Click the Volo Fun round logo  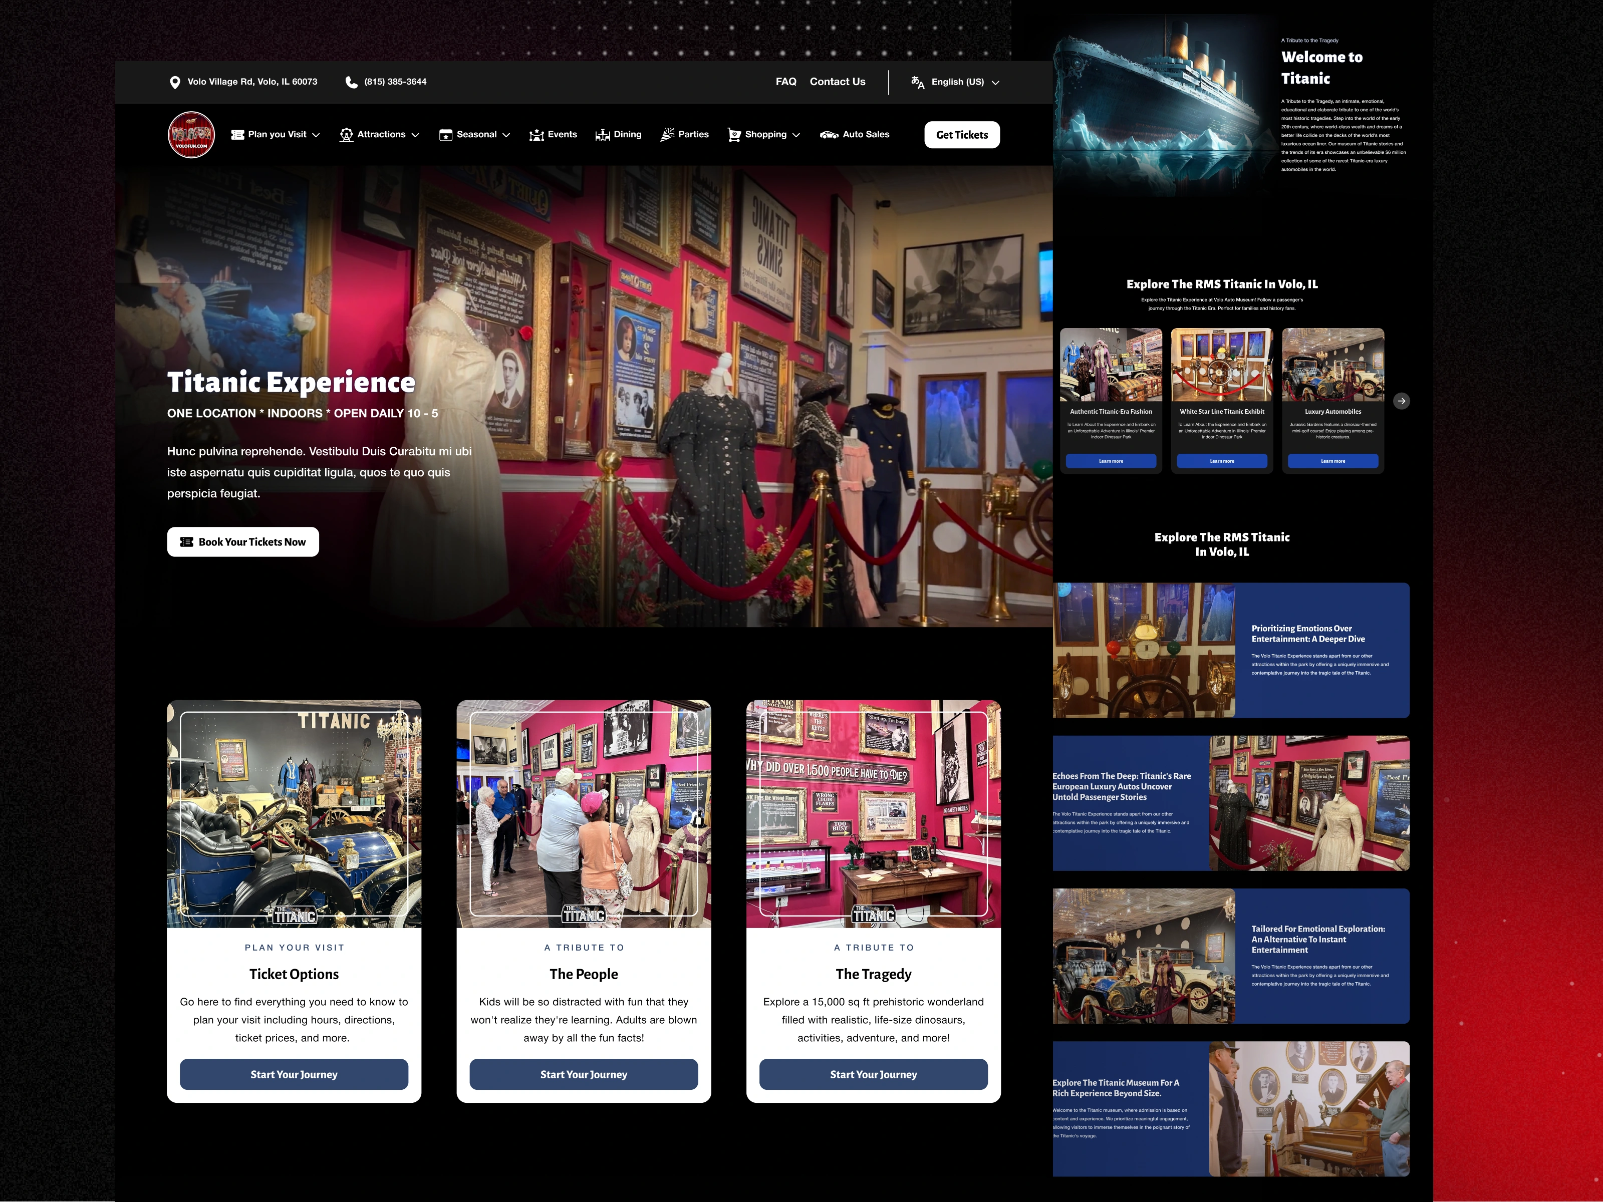coord(191,135)
